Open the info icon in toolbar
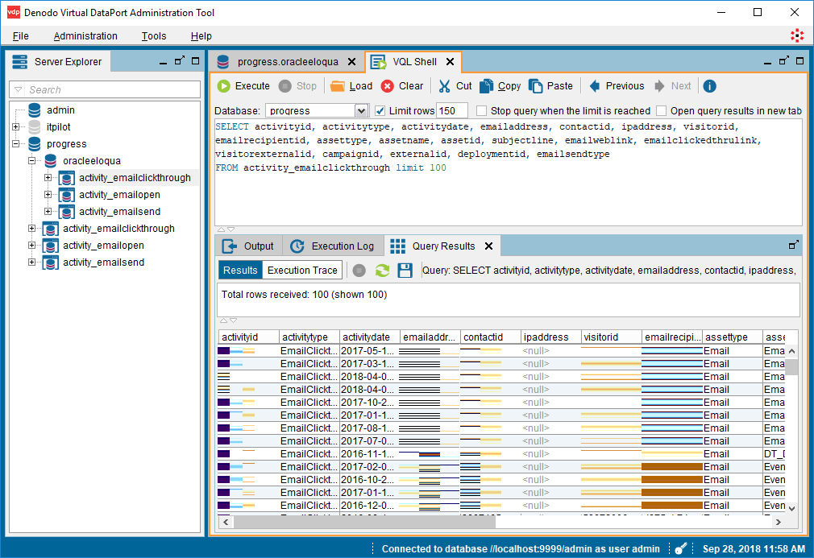This screenshot has width=814, height=558. tap(709, 86)
